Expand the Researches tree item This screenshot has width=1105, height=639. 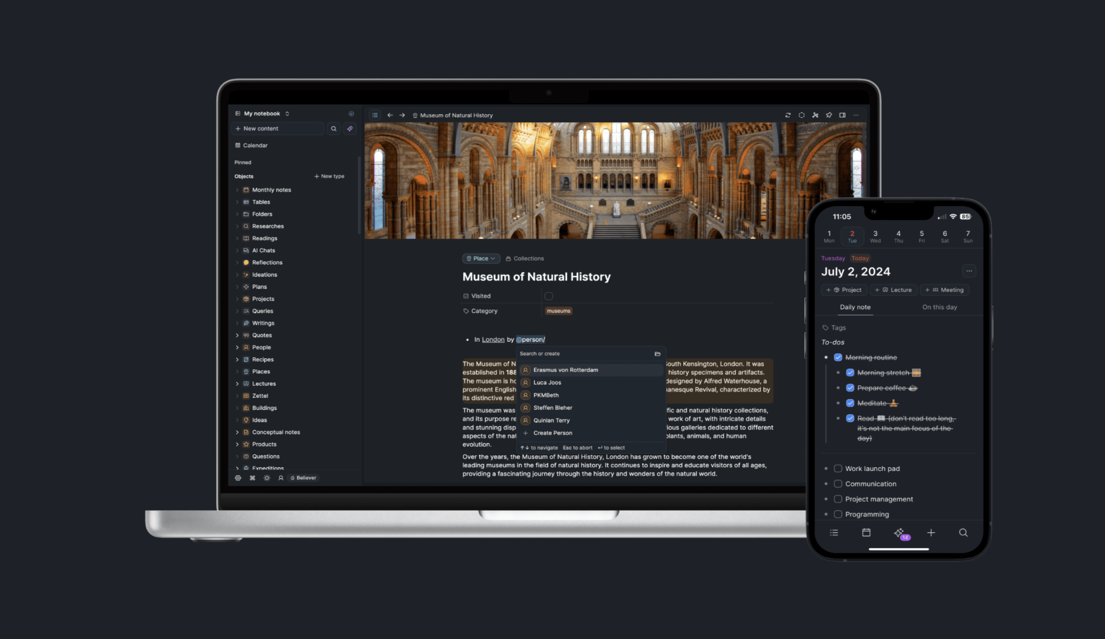[x=237, y=226]
